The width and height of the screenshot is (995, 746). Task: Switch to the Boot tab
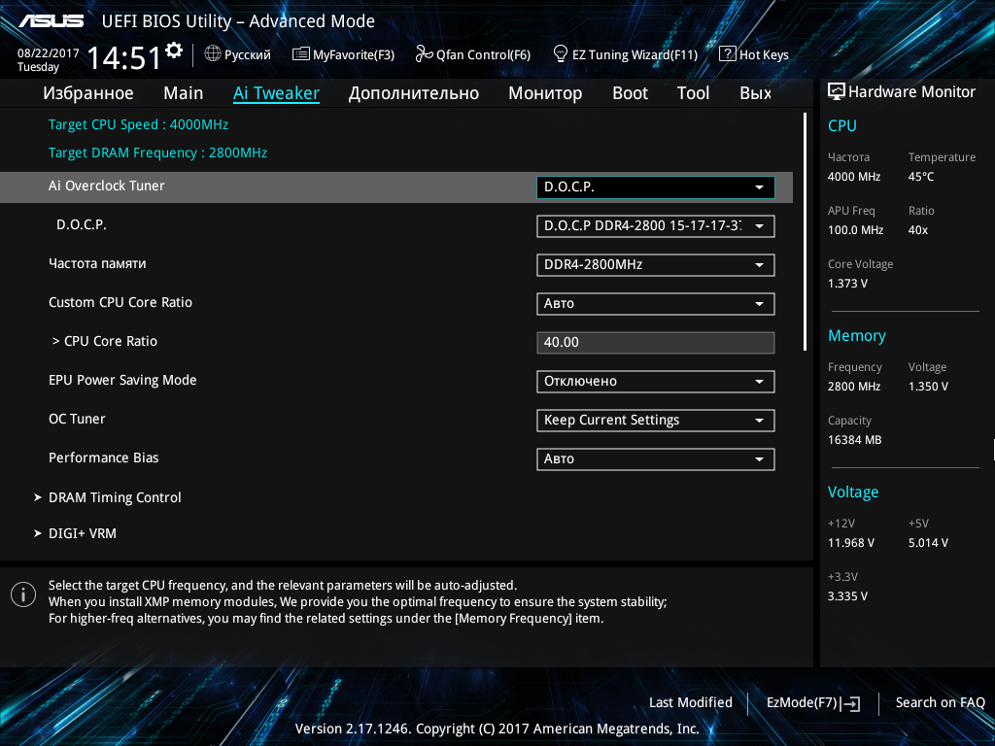(630, 93)
